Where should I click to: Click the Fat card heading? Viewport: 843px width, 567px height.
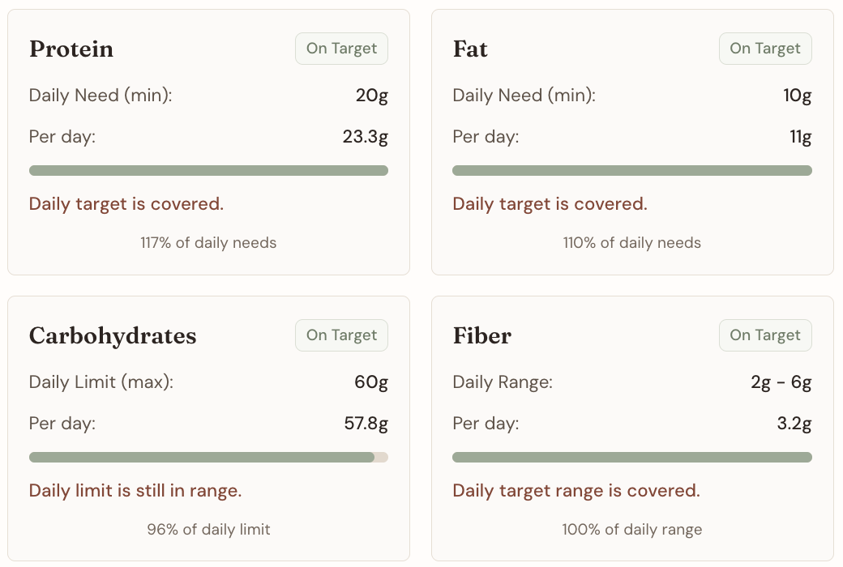(x=470, y=49)
